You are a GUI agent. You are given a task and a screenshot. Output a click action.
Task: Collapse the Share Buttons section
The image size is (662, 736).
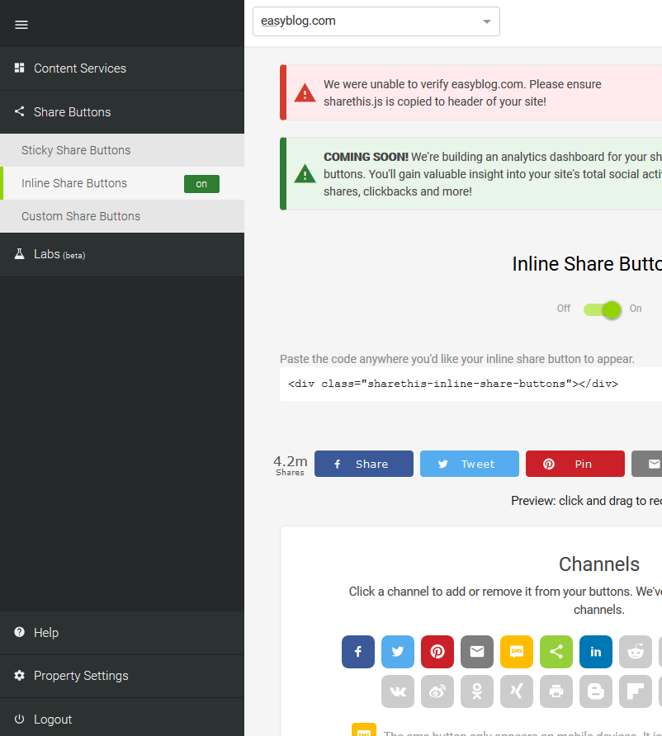tap(122, 112)
